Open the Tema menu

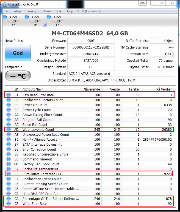click(x=47, y=11)
